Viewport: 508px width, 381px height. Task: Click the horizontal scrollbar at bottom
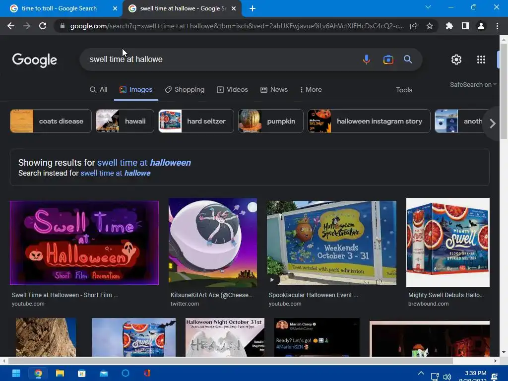coord(230,361)
